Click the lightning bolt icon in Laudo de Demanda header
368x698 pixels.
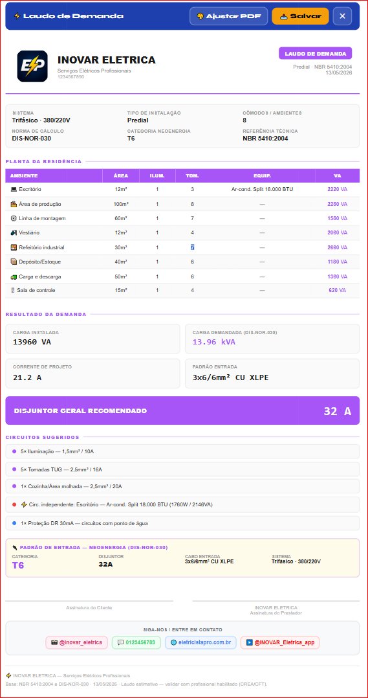click(17, 16)
